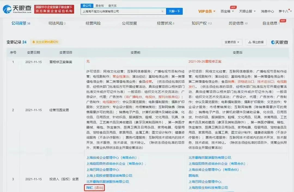Click the 变更前 column header
This screenshot has width=294, height=192.
click(x=135, y=53)
